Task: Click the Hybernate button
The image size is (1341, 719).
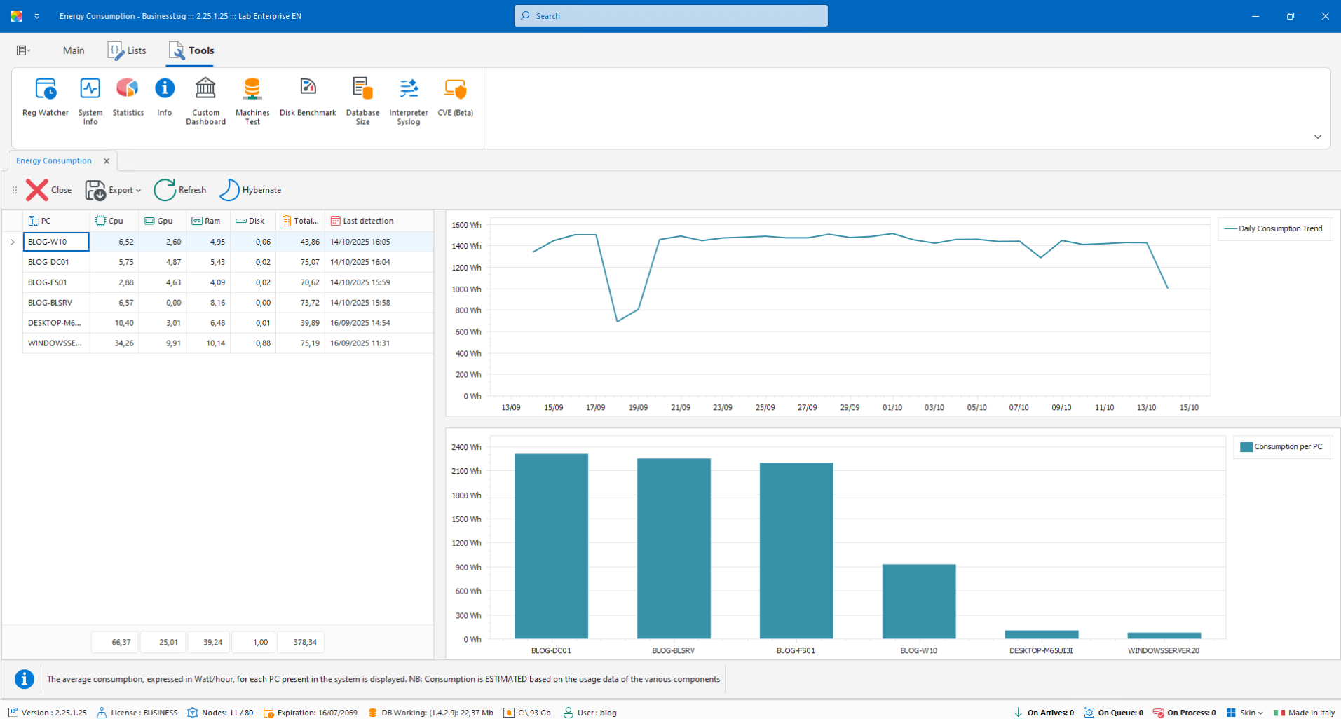Action: click(x=250, y=190)
